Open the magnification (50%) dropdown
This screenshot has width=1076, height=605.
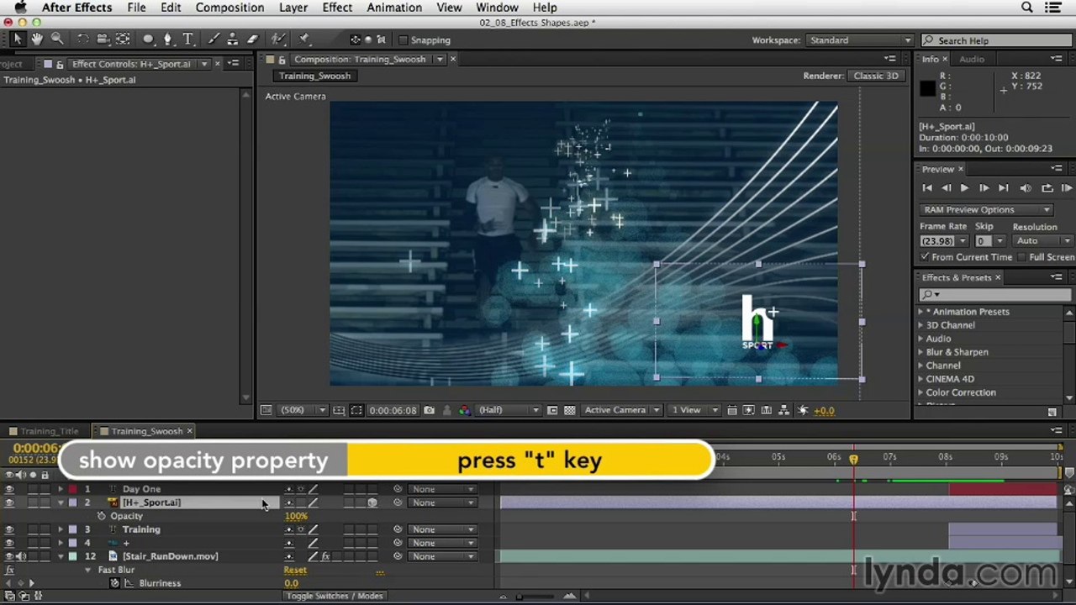coord(303,410)
